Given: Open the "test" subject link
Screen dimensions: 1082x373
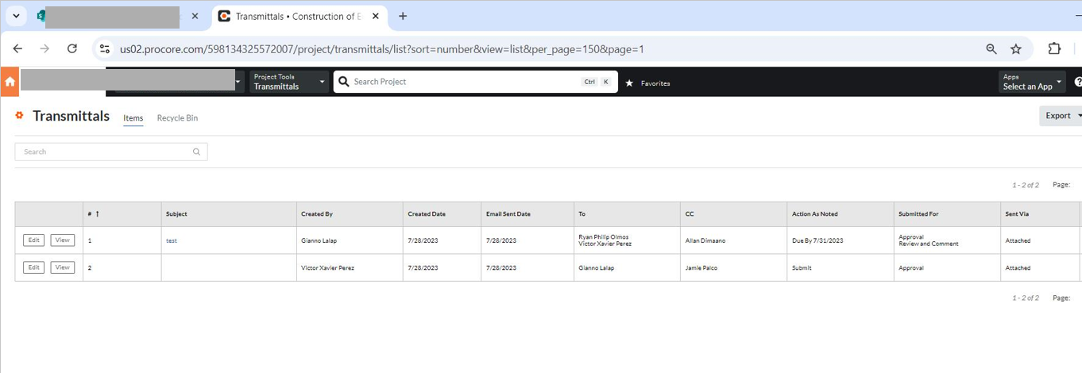Looking at the screenshot, I should tap(172, 240).
